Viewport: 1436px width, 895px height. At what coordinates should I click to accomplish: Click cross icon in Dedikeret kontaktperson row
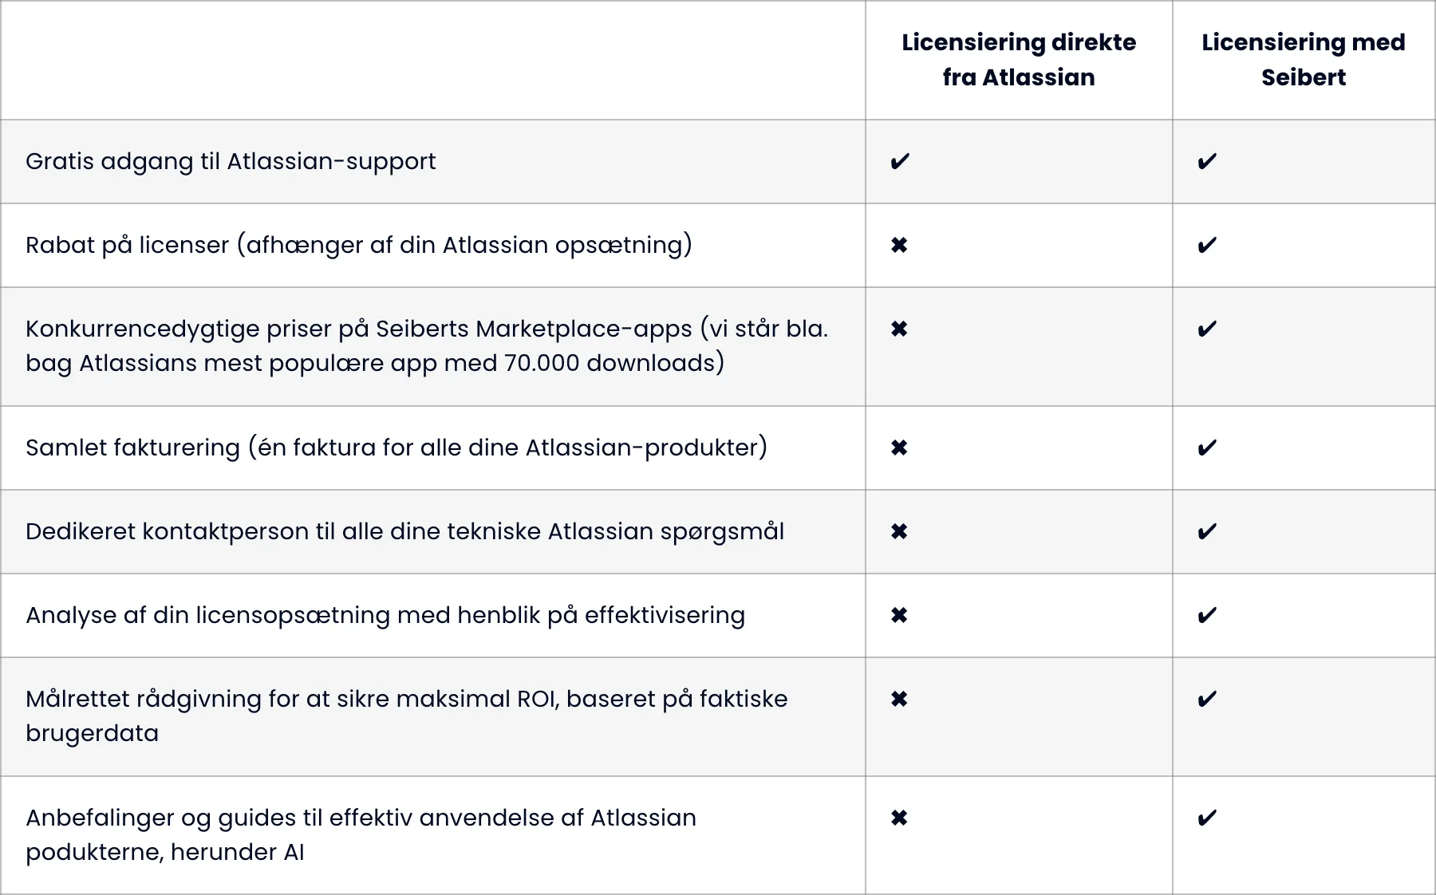click(899, 531)
